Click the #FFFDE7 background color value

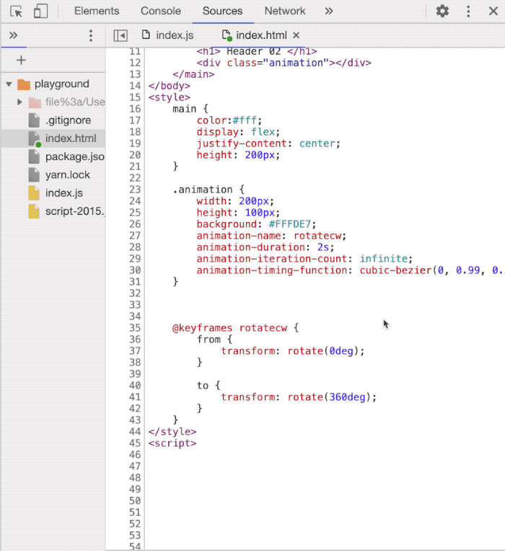tap(292, 224)
